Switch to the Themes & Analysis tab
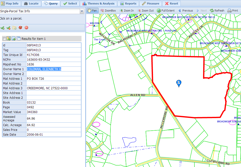The image size is (241, 167). tap(98, 4)
